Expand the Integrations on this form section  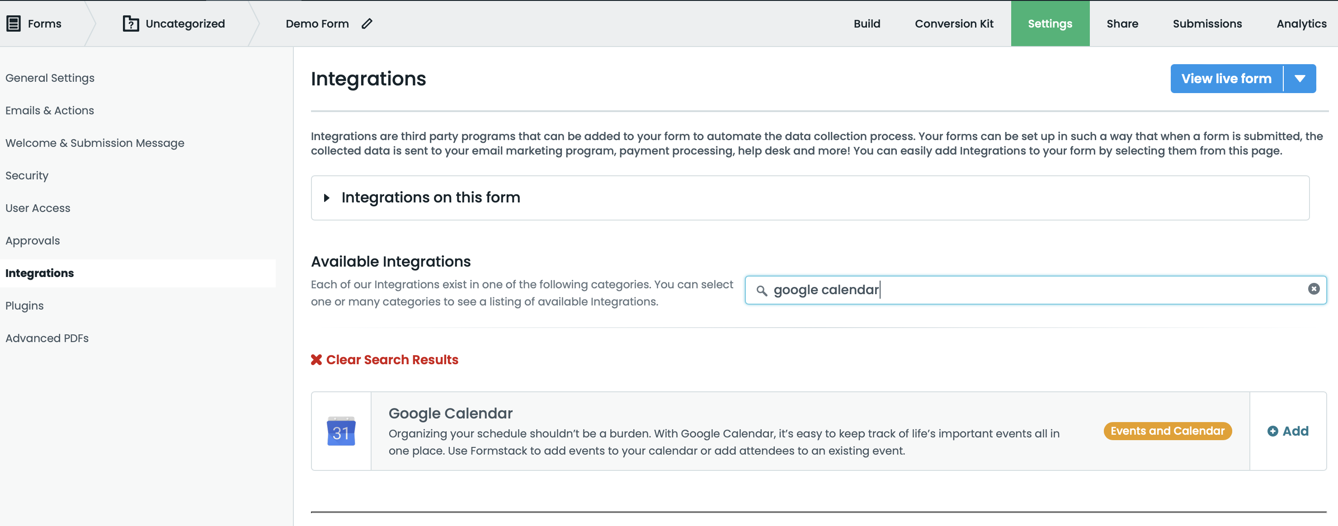click(x=327, y=198)
